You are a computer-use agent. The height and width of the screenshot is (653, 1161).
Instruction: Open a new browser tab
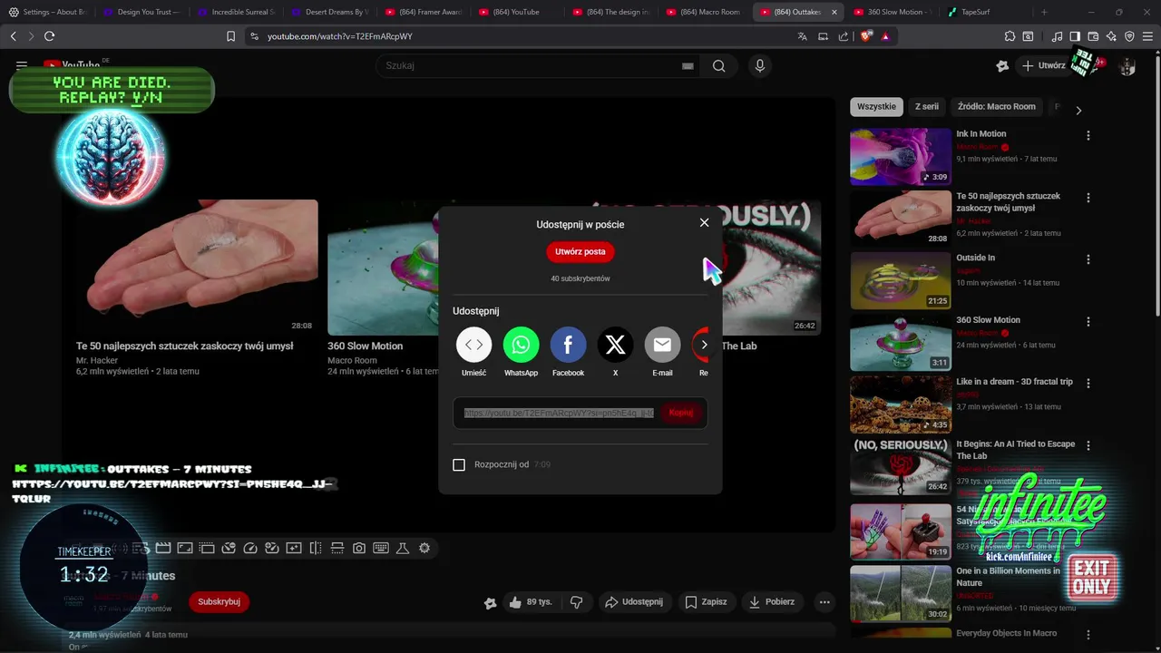(1044, 12)
